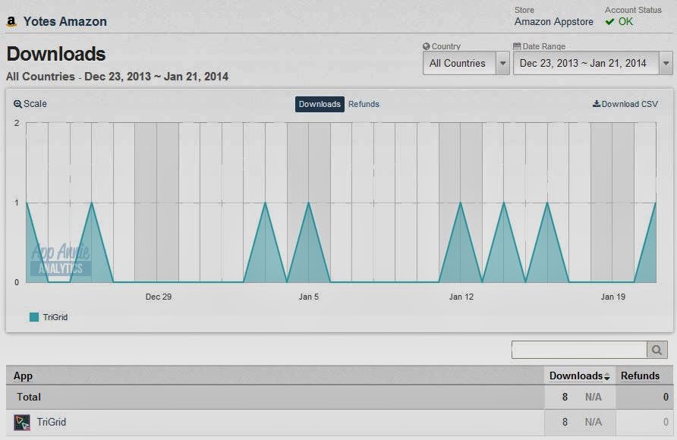The image size is (677, 440).
Task: Click the Download CSV arrow icon
Action: (597, 103)
